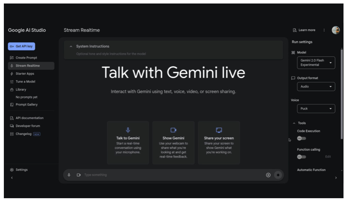Collapse the Run settings panel with the right chevron
Viewport: 347px width, 201px height.
336,178
